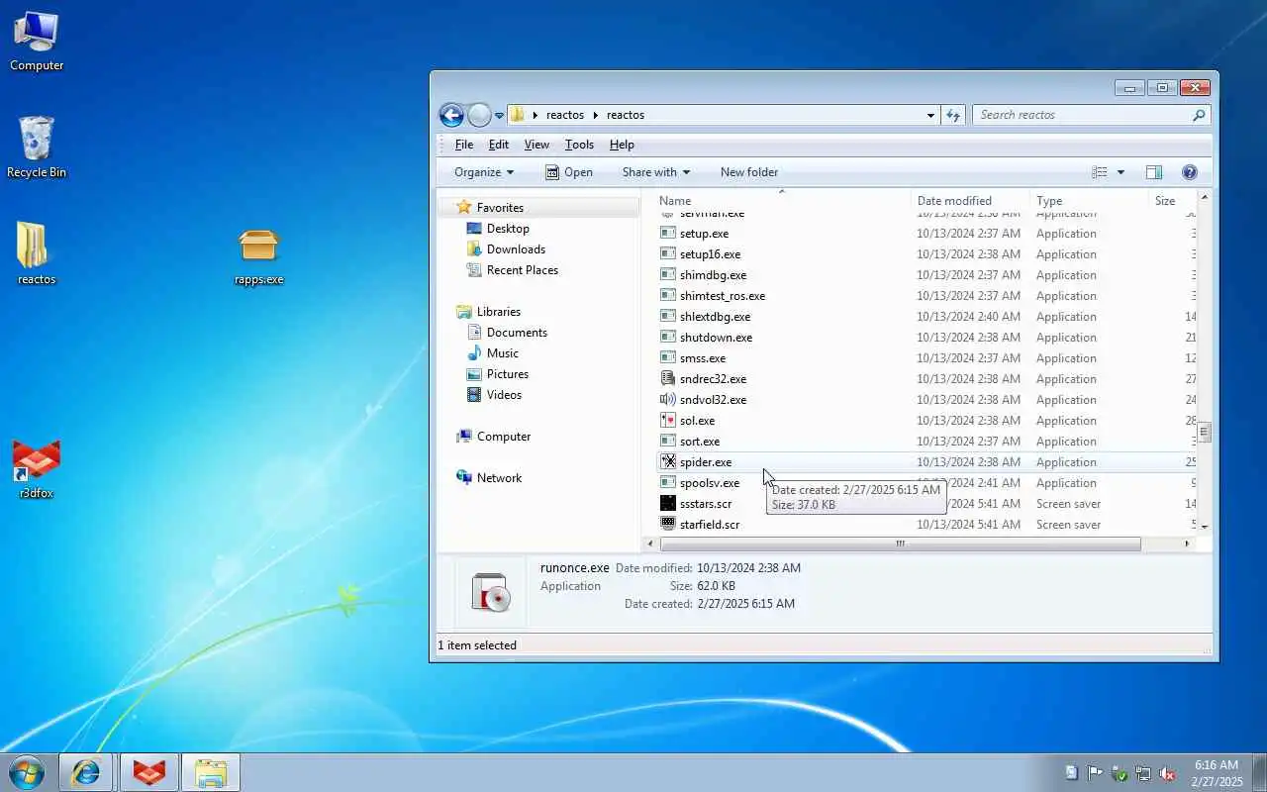Expand the address bar history dropdown

pyautogui.click(x=930, y=116)
